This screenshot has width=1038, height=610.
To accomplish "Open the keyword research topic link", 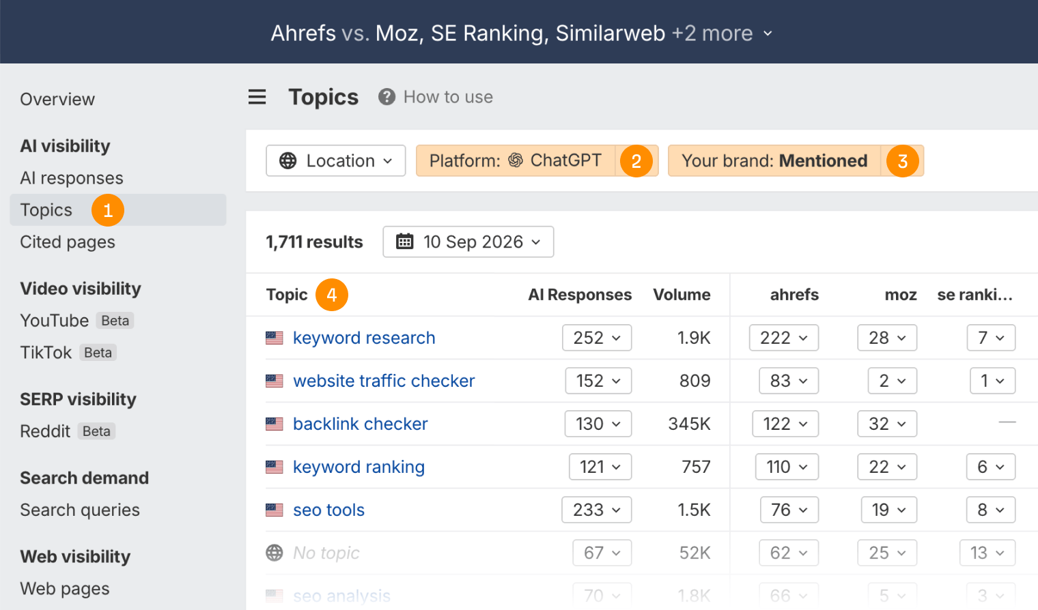I will point(364,338).
